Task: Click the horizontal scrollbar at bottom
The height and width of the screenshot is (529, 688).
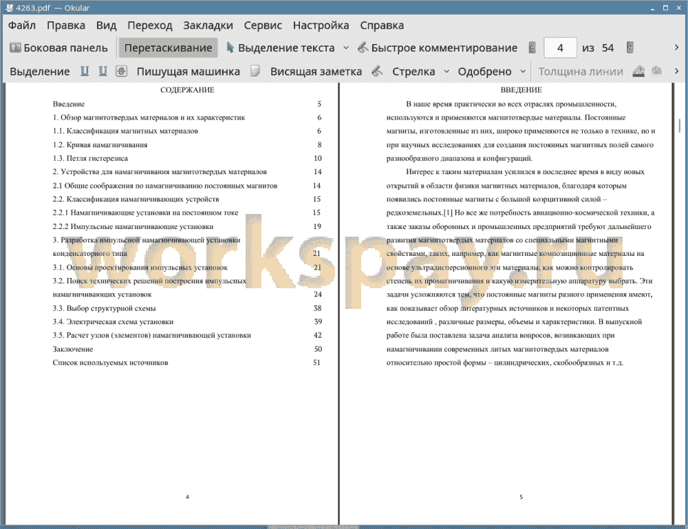Action: [313, 527]
